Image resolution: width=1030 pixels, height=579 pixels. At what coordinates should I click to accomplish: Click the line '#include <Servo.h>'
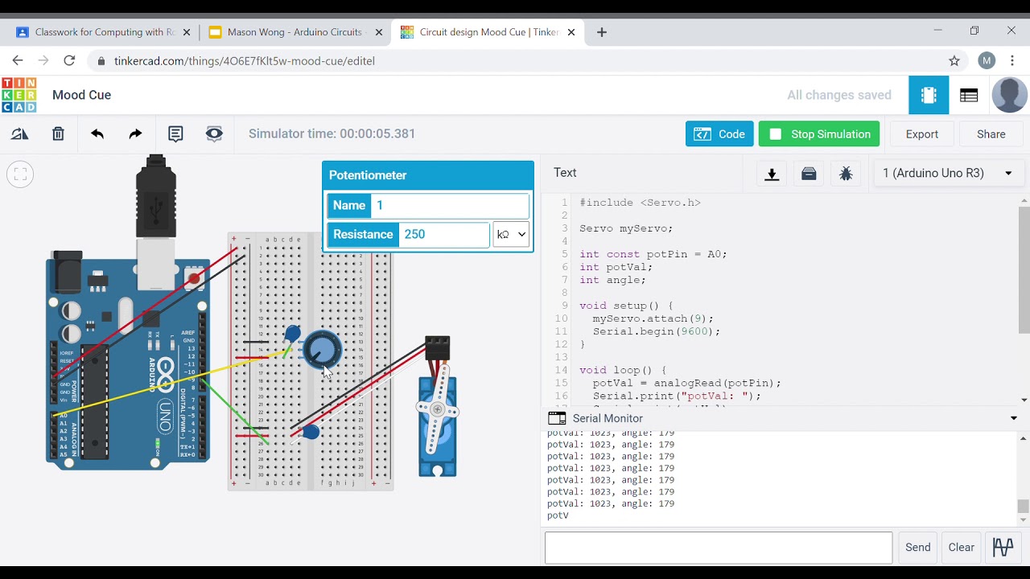(x=640, y=203)
